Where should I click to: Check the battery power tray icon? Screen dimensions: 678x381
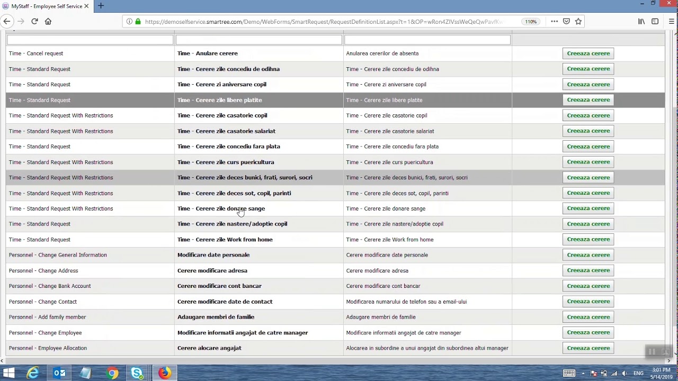[604, 373]
